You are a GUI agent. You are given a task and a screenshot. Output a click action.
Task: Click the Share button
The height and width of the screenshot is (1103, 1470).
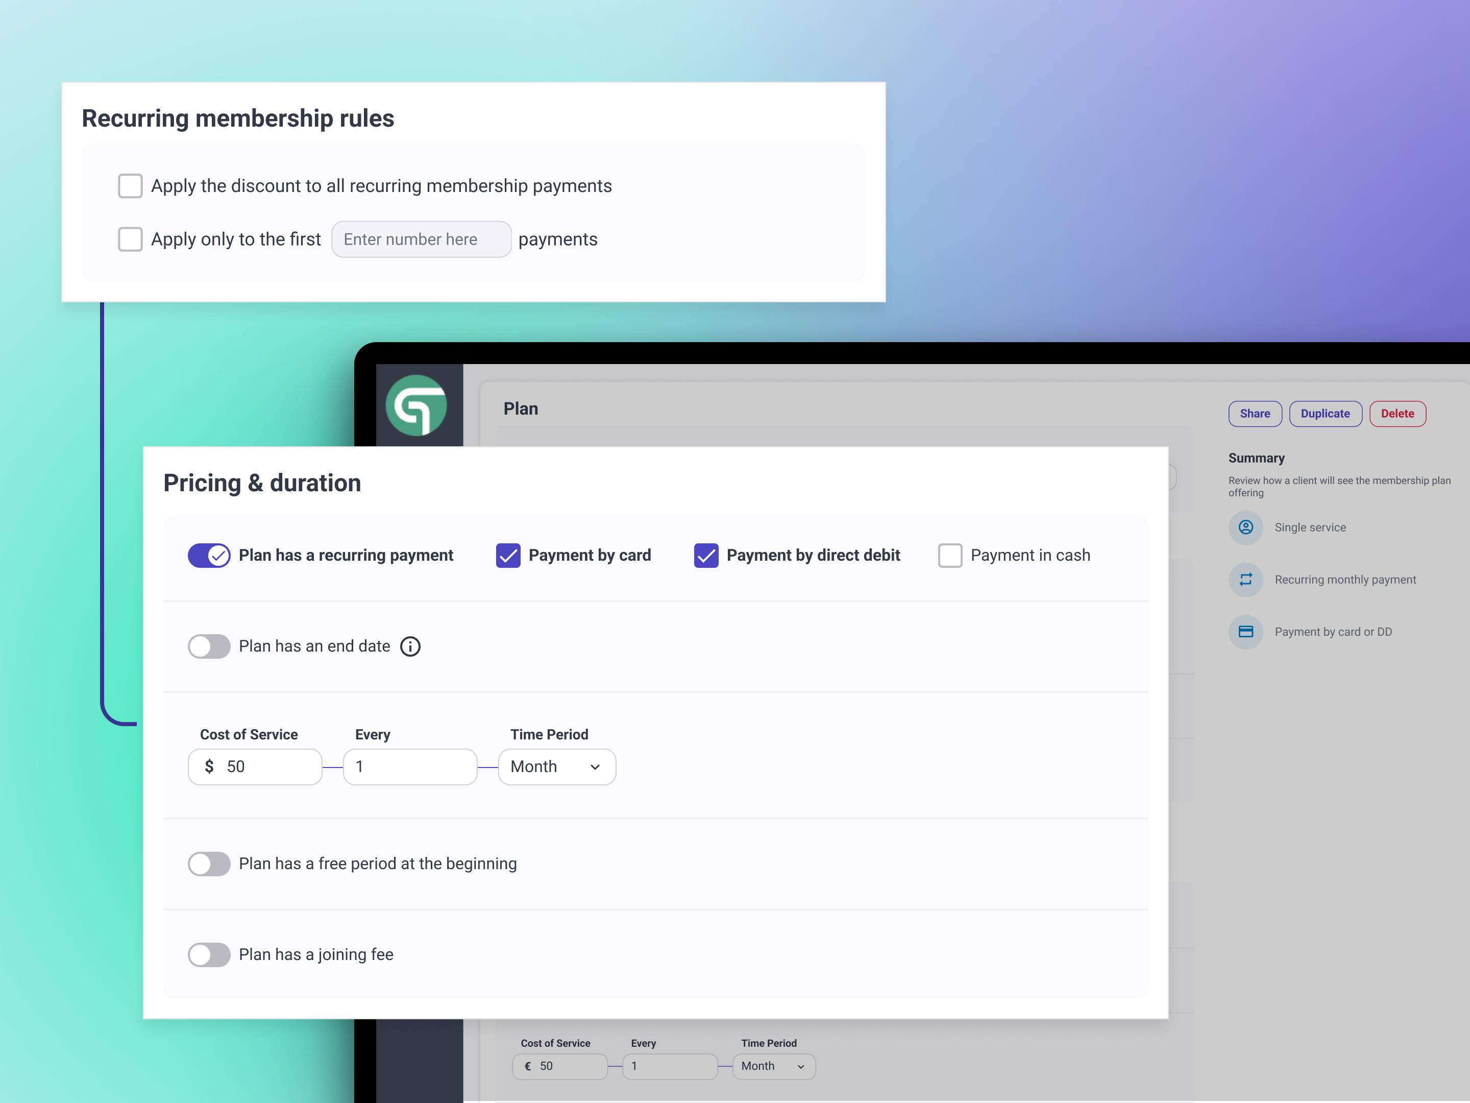tap(1255, 414)
